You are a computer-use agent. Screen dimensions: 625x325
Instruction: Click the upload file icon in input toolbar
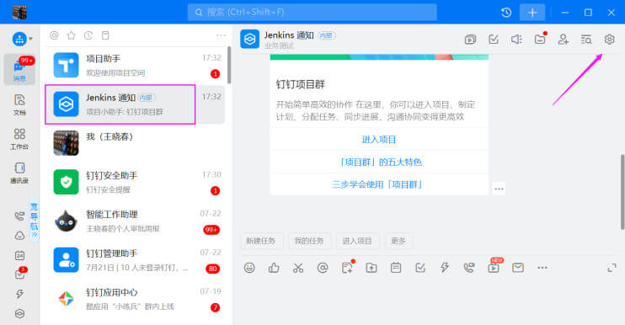tap(371, 268)
